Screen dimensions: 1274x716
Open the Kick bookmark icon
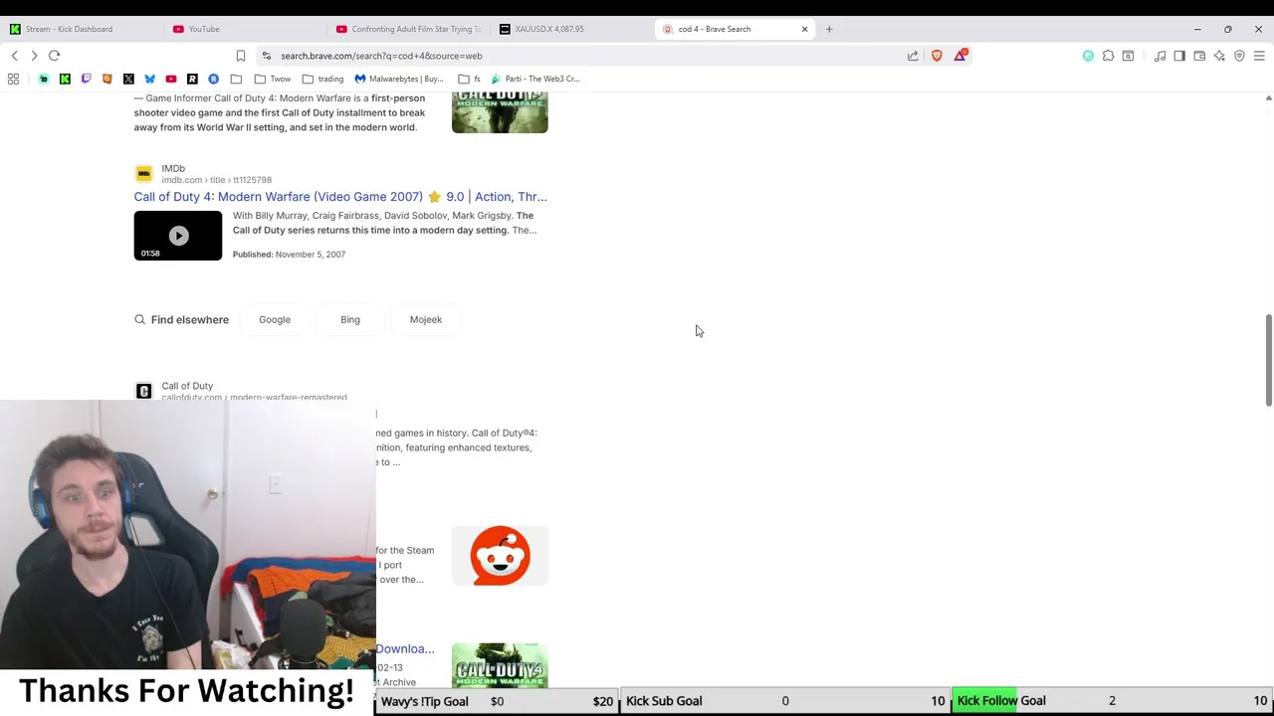(x=65, y=79)
